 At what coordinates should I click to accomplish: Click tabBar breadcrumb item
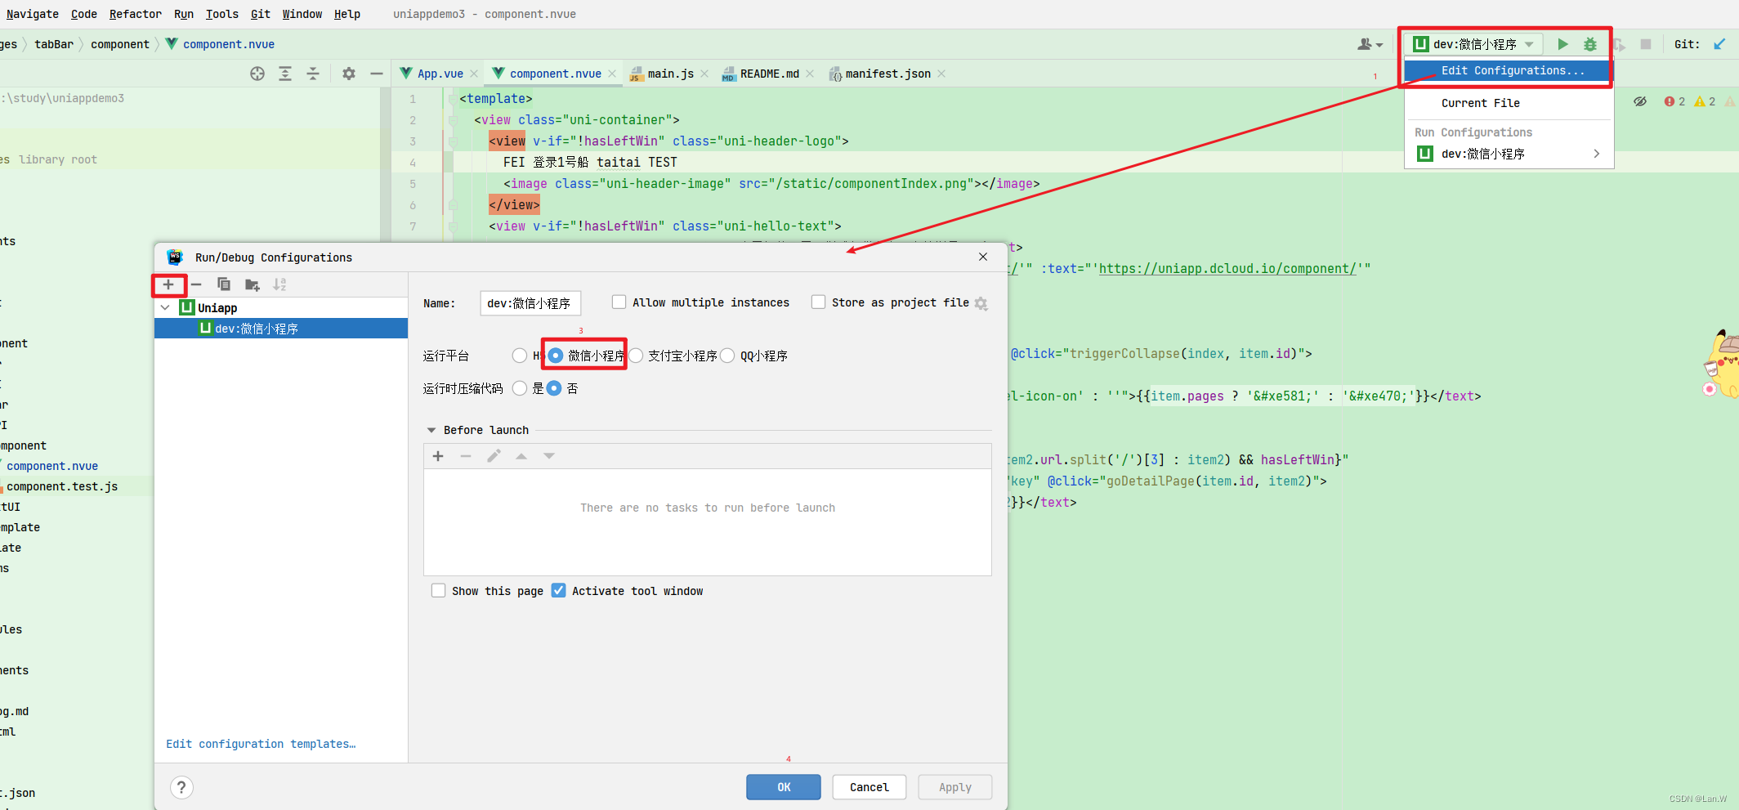[54, 44]
